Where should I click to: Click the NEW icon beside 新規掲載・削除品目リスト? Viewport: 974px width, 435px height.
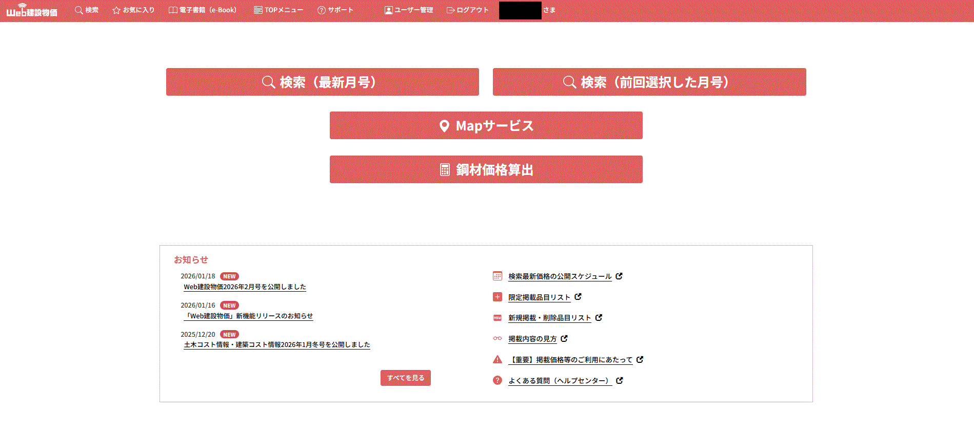pyautogui.click(x=497, y=318)
